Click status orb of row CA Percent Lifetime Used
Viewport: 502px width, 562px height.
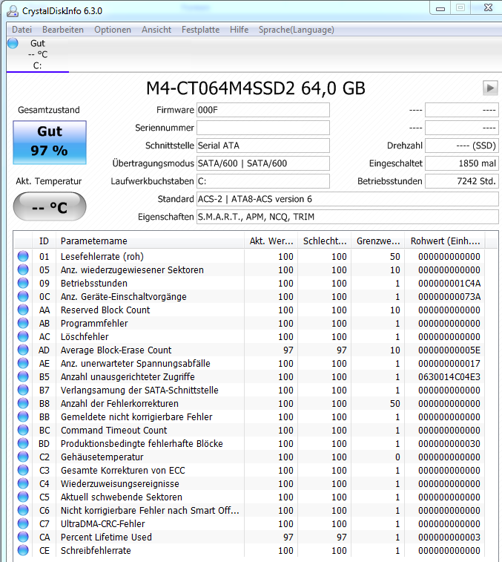[23, 537]
